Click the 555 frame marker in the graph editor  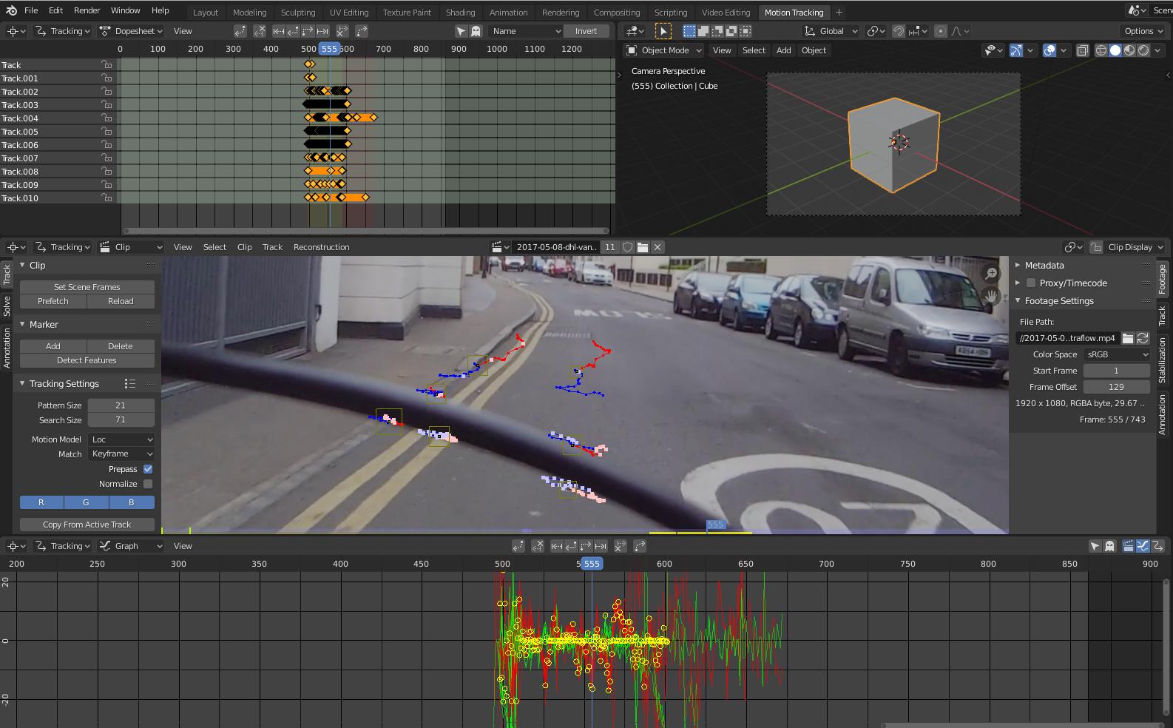(x=591, y=564)
